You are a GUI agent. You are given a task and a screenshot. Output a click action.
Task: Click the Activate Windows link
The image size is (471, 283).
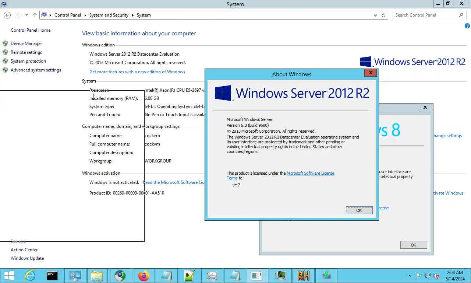[x=448, y=193]
